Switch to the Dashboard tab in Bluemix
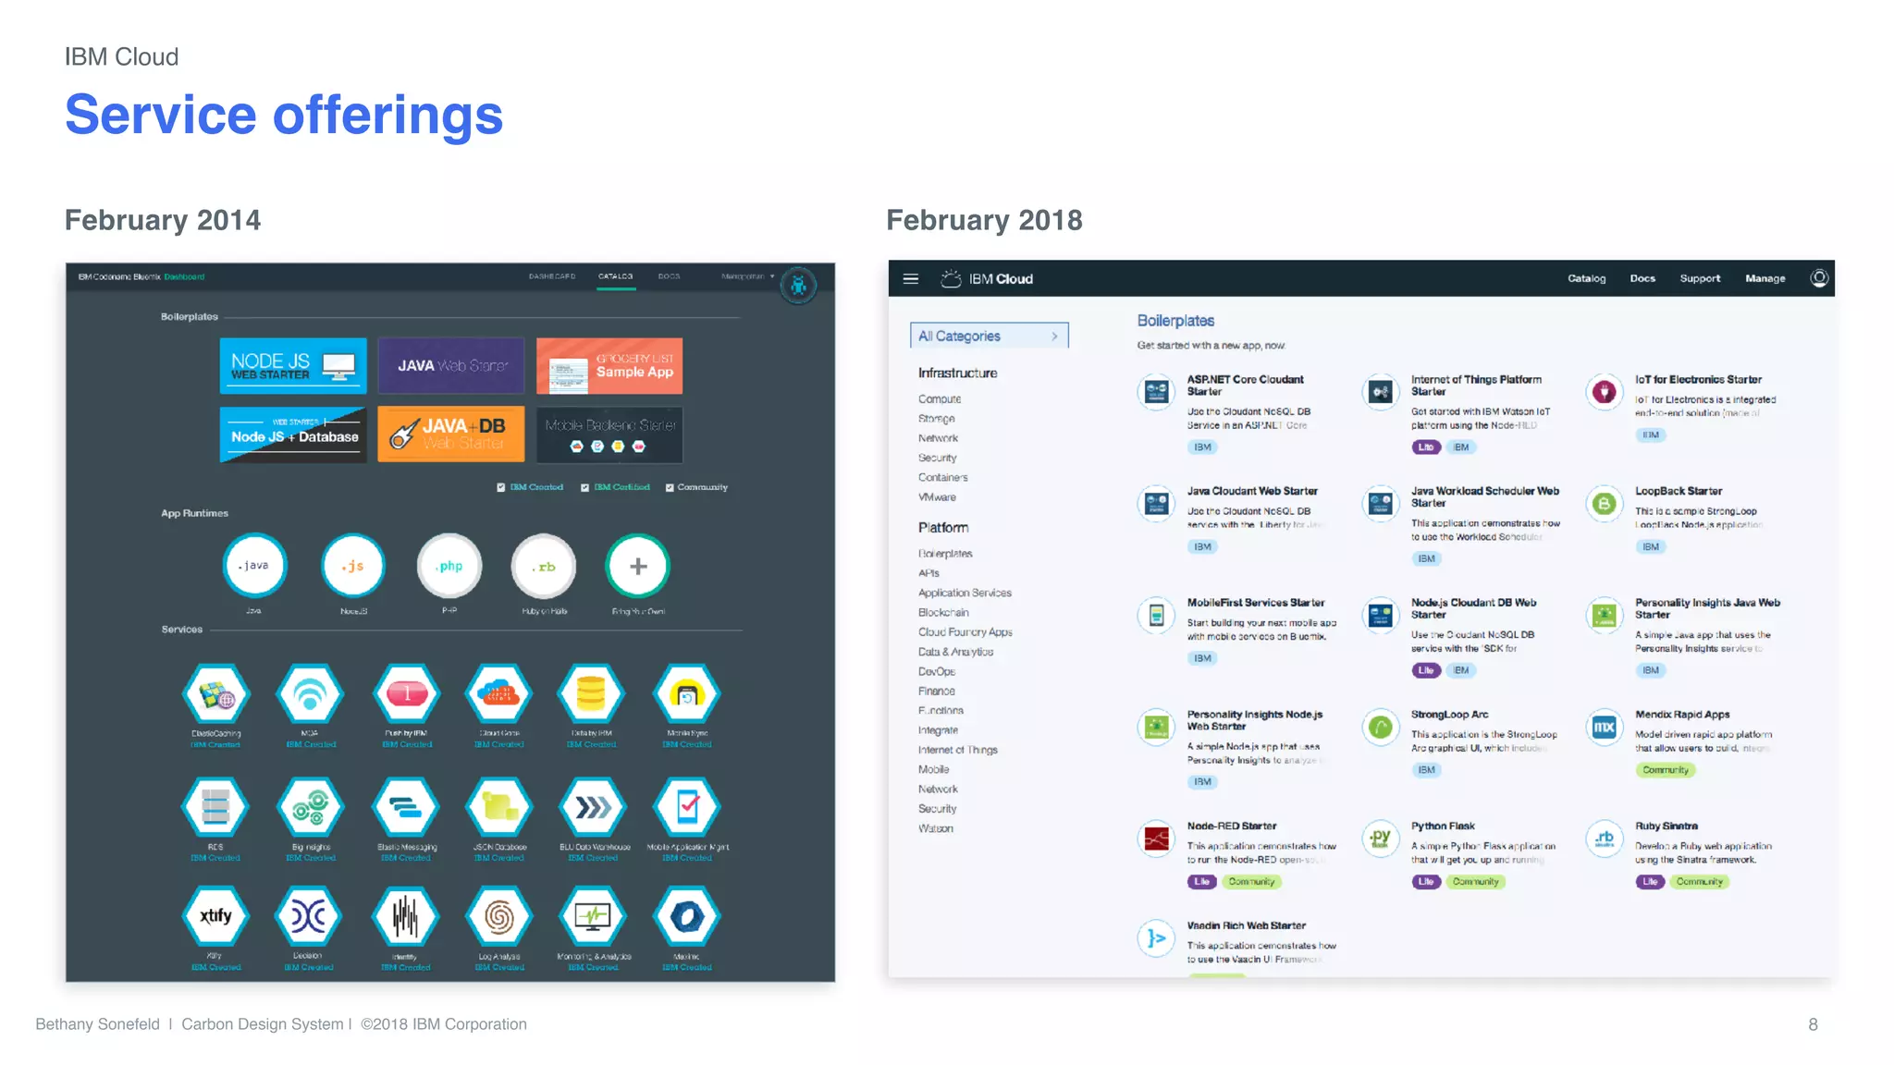The height and width of the screenshot is (1065, 1894). (x=552, y=276)
